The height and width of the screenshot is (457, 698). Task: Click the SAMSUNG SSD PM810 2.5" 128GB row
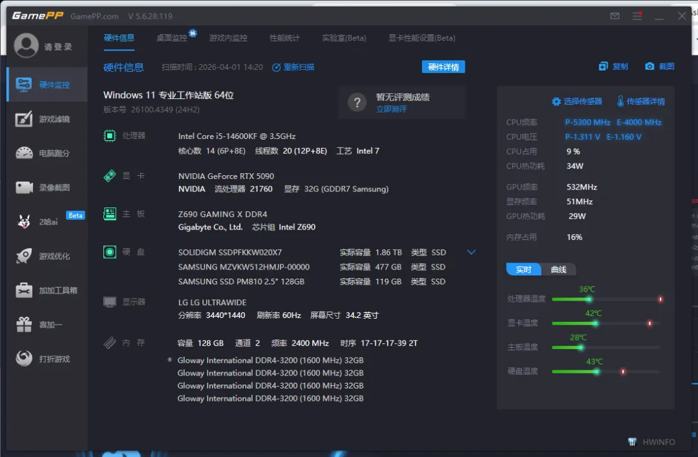coord(312,282)
